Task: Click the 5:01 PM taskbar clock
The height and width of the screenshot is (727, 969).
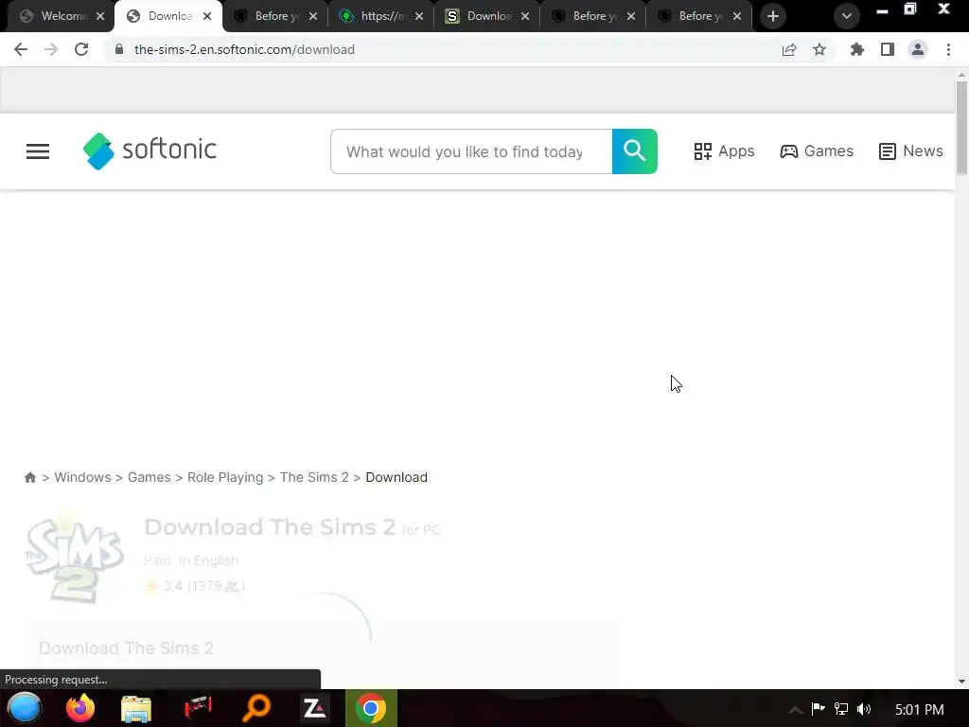Action: pyautogui.click(x=920, y=709)
